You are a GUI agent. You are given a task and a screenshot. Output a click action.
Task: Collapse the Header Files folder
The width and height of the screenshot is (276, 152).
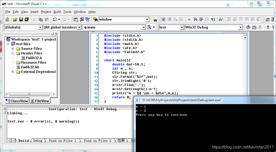coord(13,53)
